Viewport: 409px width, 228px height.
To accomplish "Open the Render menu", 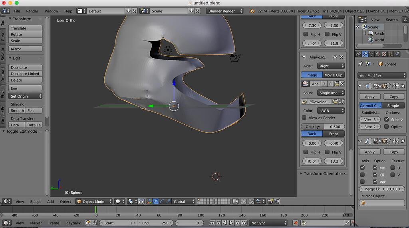I will pos(32,11).
